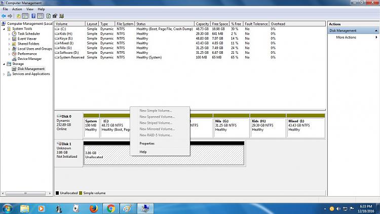Select the System 100 MB partition block

[91, 126]
